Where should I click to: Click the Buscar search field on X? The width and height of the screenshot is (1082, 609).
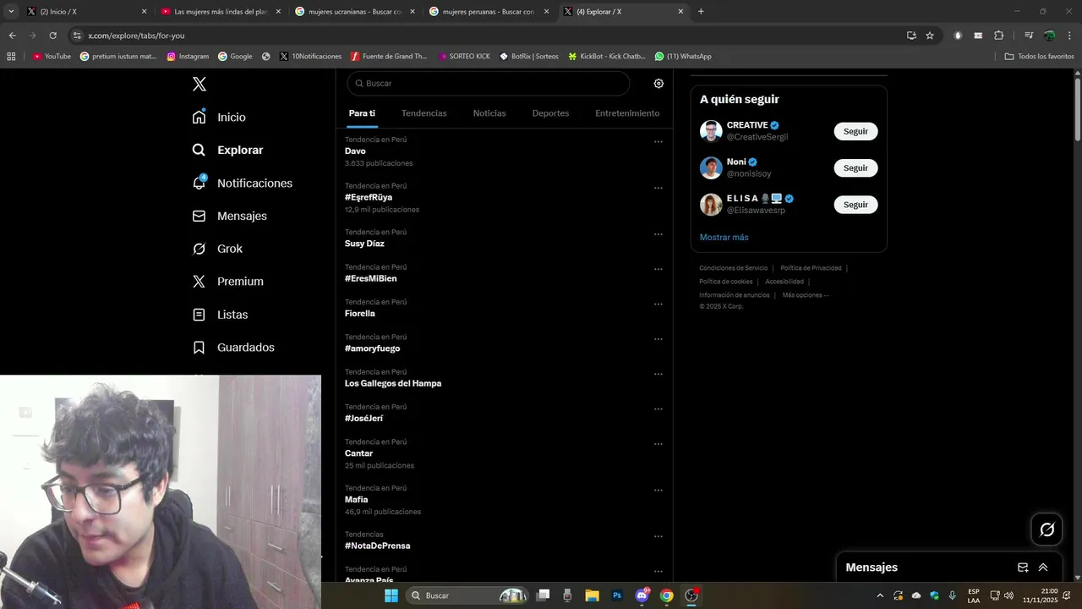[x=489, y=84]
